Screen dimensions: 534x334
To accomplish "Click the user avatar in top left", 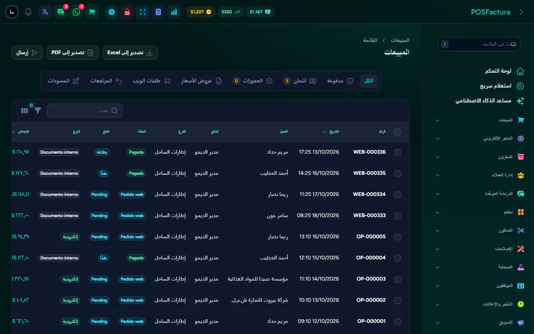I will tap(12, 12).
